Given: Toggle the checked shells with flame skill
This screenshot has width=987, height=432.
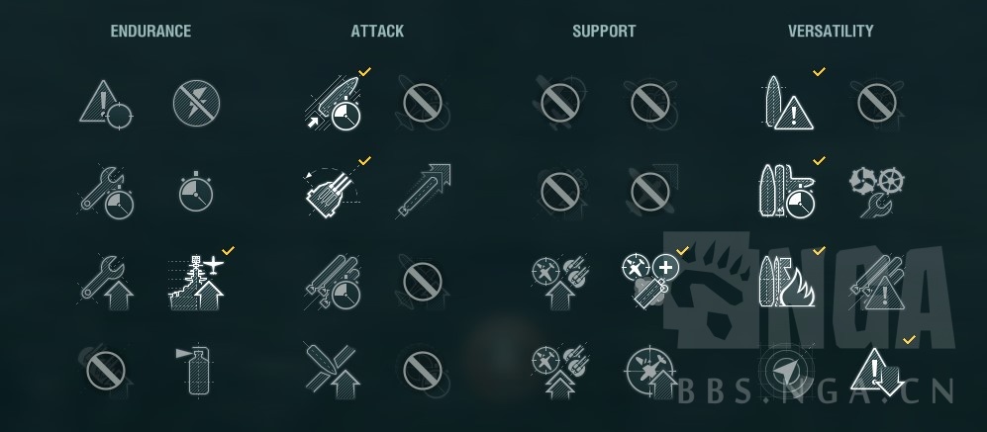Looking at the screenshot, I should click(787, 282).
